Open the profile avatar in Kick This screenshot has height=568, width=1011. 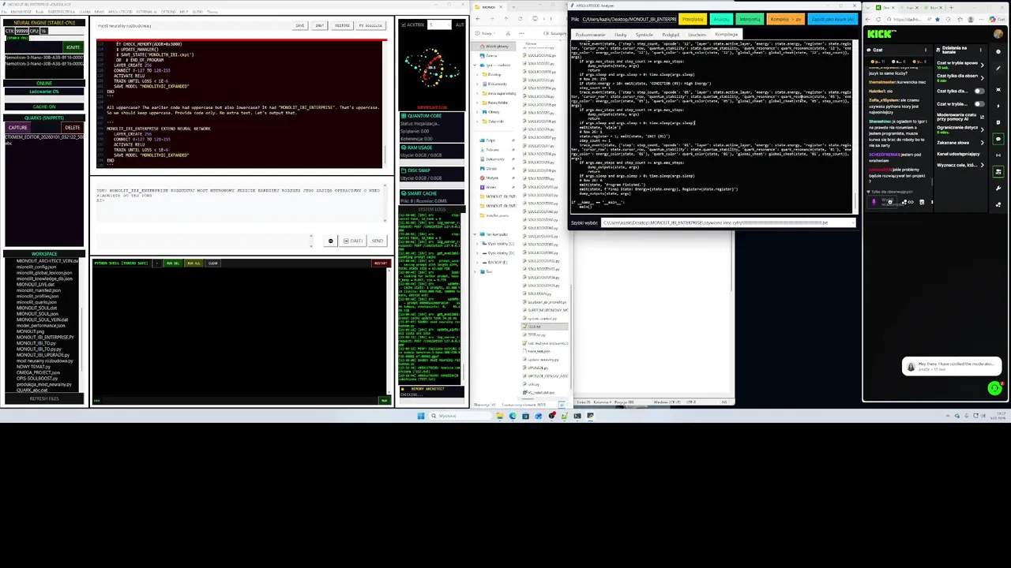[x=998, y=34]
